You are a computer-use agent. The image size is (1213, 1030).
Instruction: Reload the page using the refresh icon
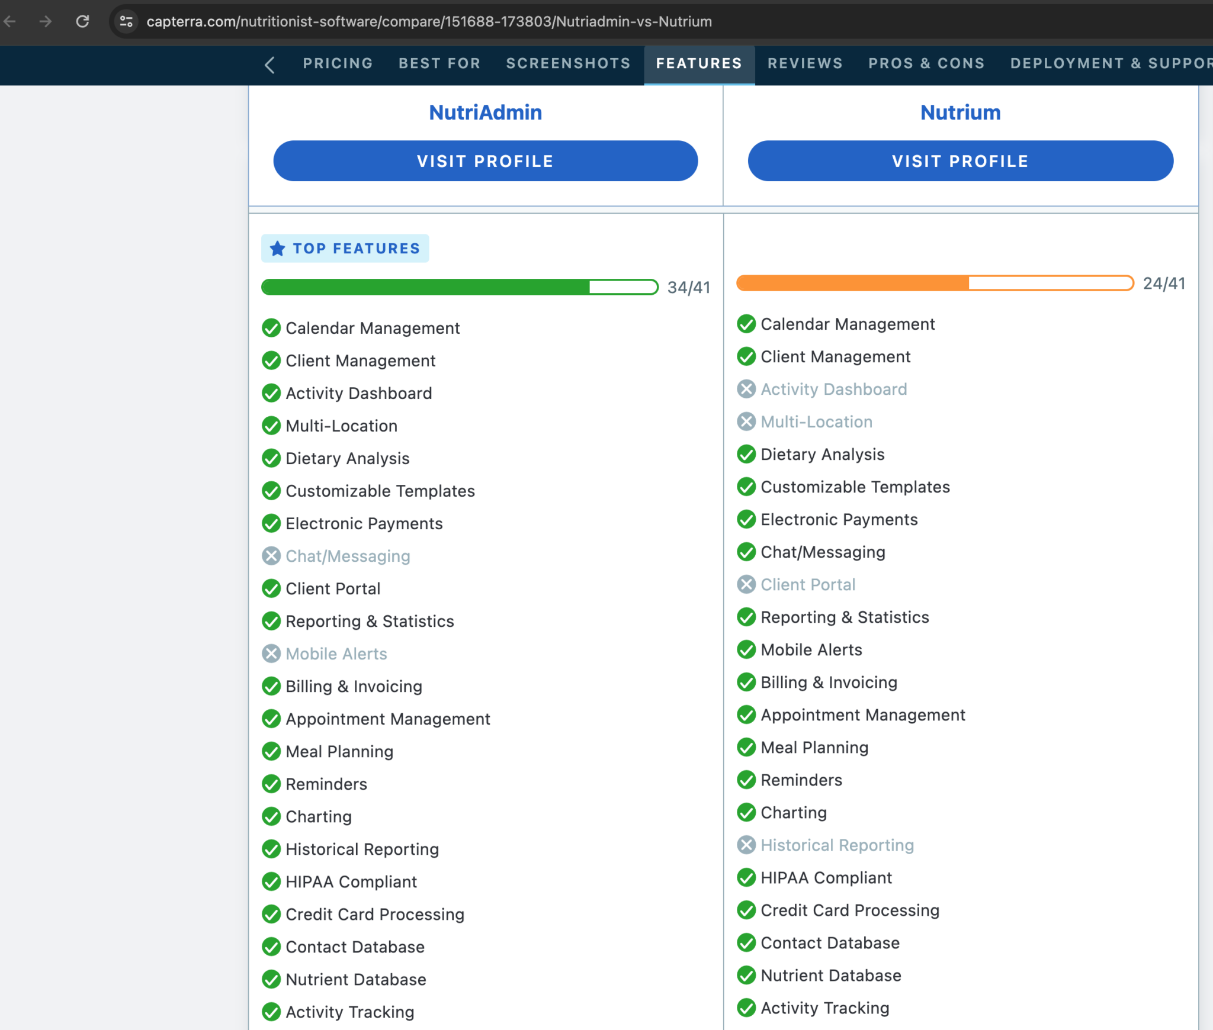pyautogui.click(x=83, y=21)
